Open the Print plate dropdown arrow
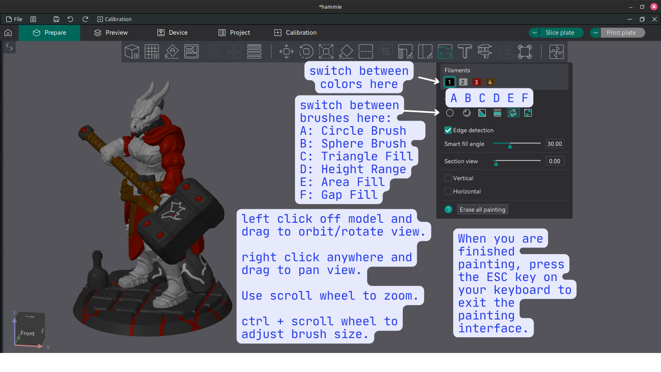 coord(595,33)
